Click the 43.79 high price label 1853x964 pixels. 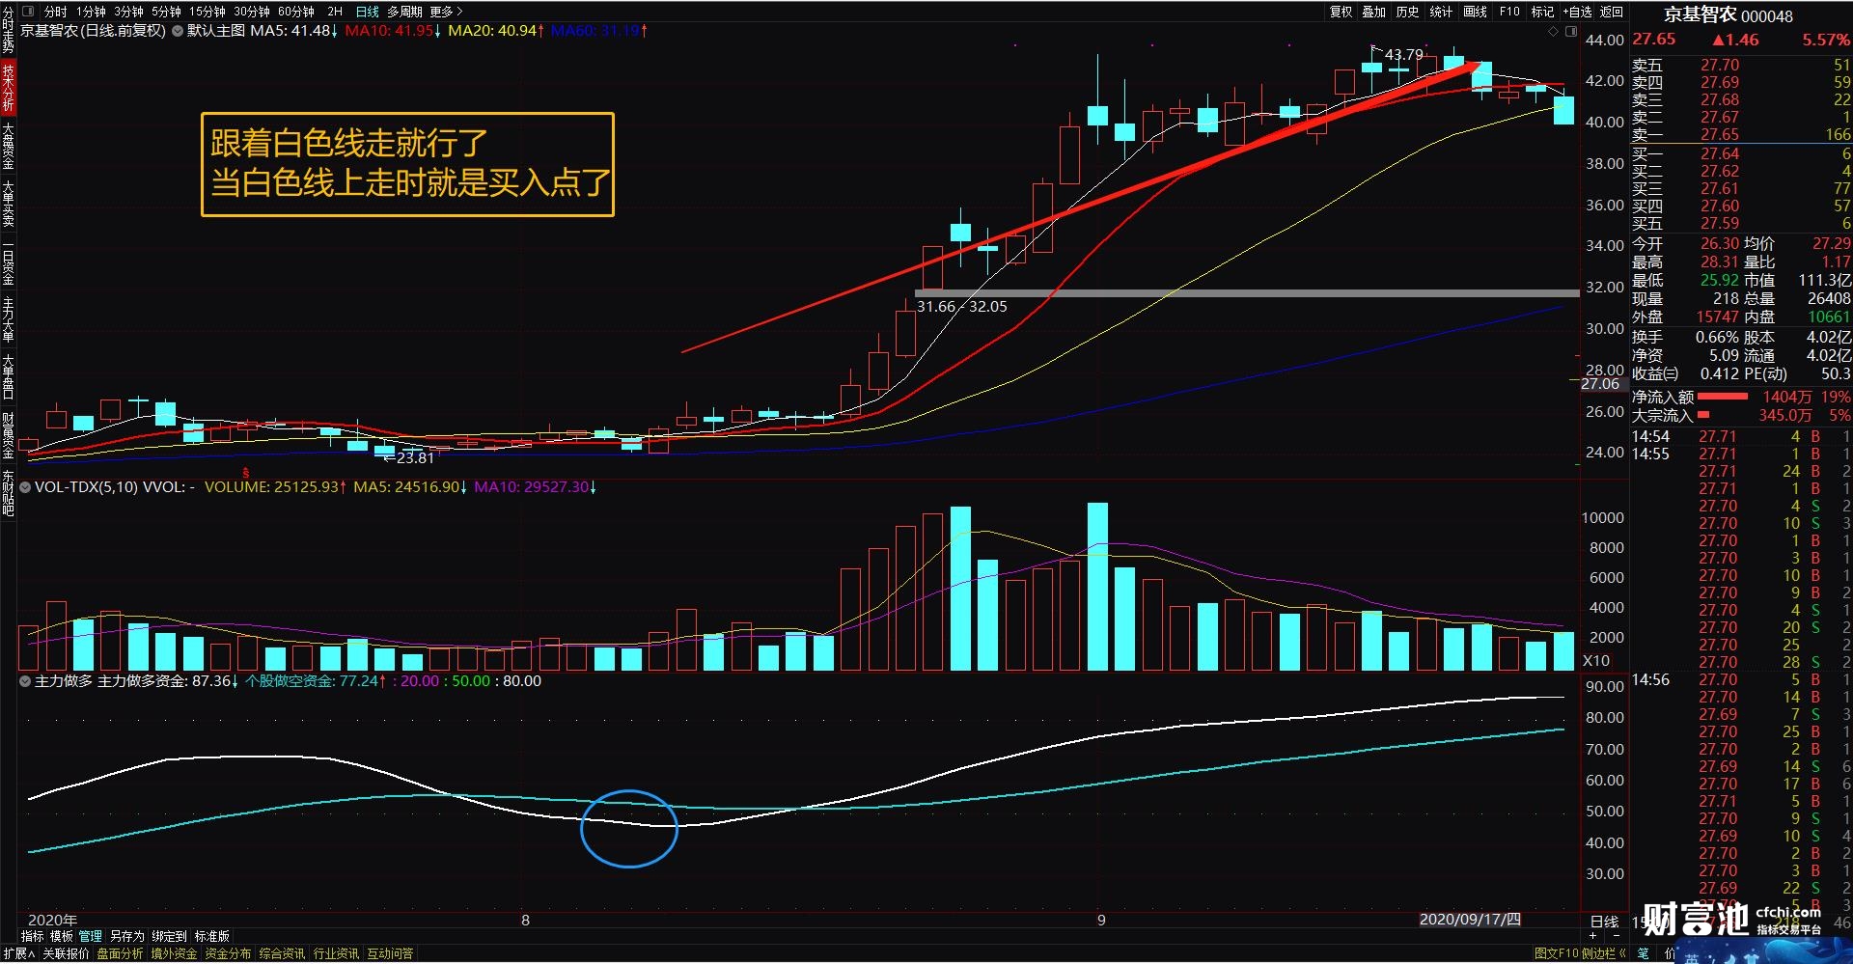(1403, 54)
